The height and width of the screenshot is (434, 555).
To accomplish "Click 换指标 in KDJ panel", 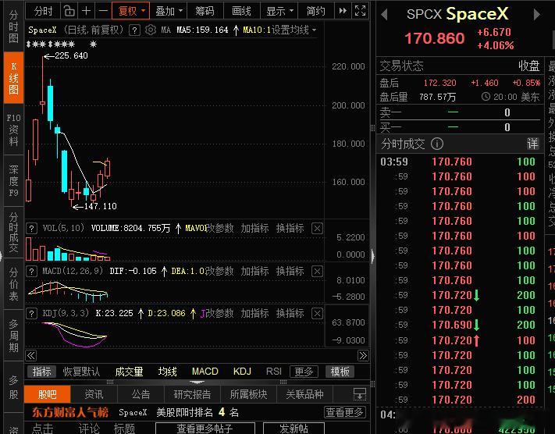I will [290, 313].
